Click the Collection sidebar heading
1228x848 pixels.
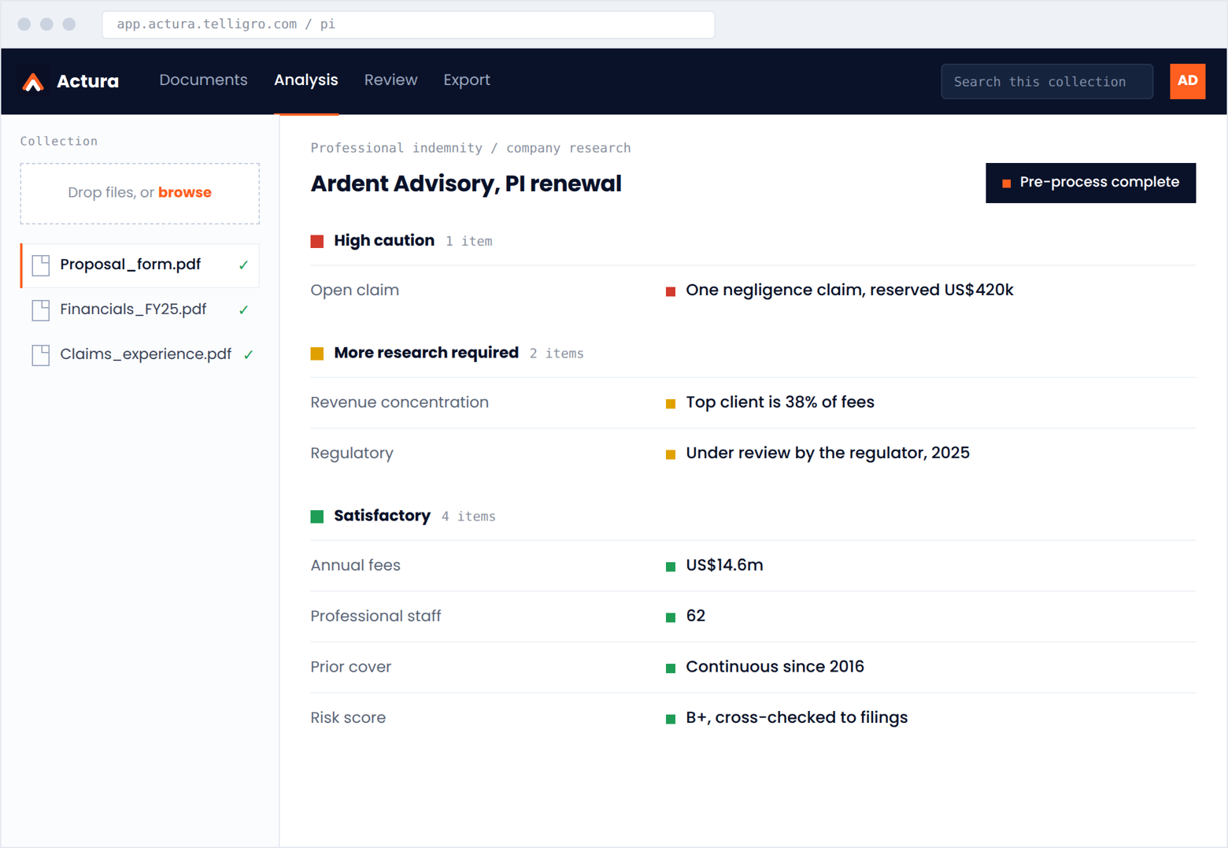59,142
